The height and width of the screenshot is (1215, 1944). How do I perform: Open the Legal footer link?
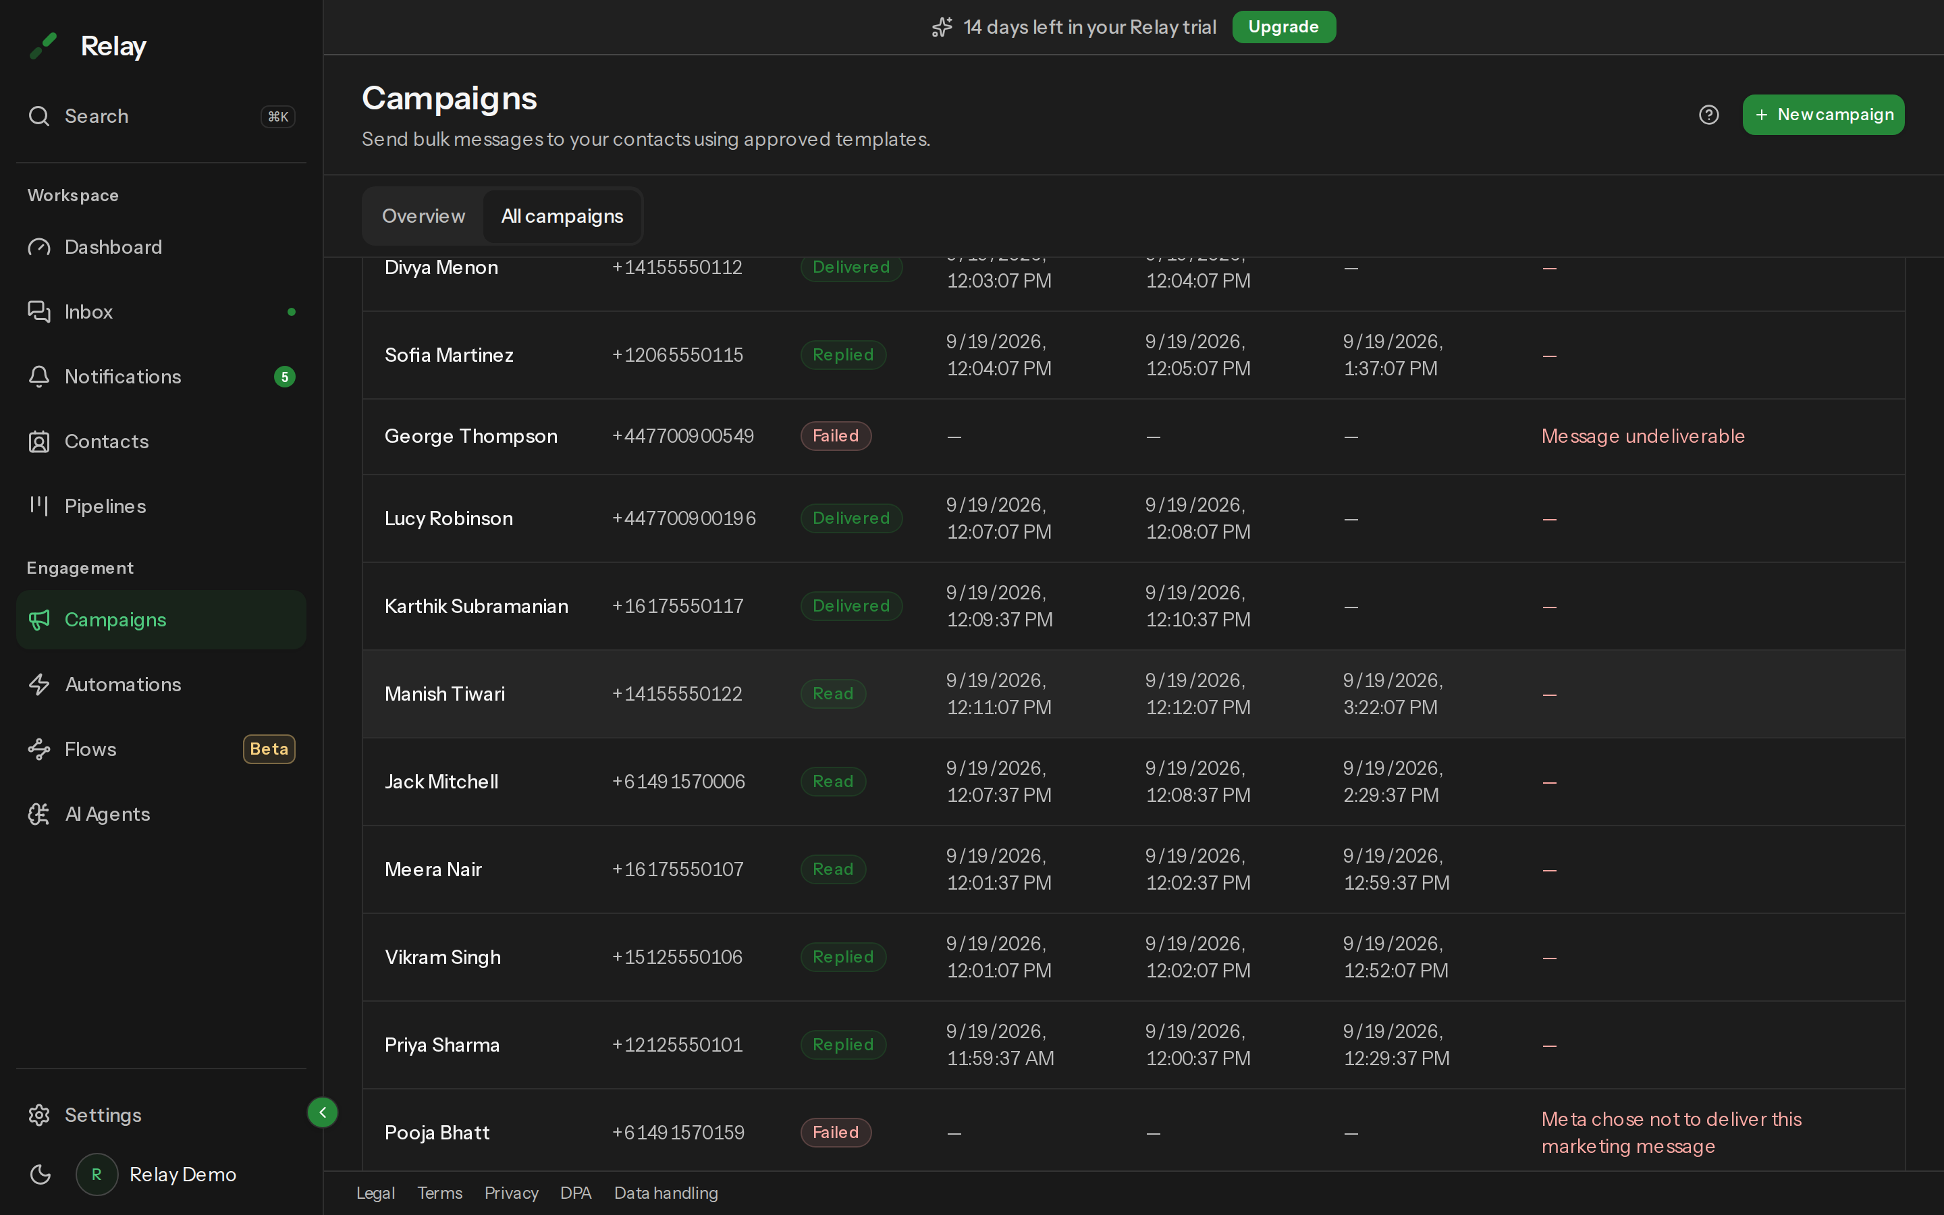(x=375, y=1193)
